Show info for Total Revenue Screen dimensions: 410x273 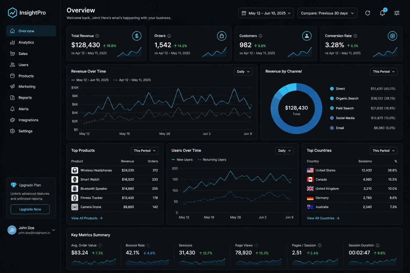pos(97,36)
